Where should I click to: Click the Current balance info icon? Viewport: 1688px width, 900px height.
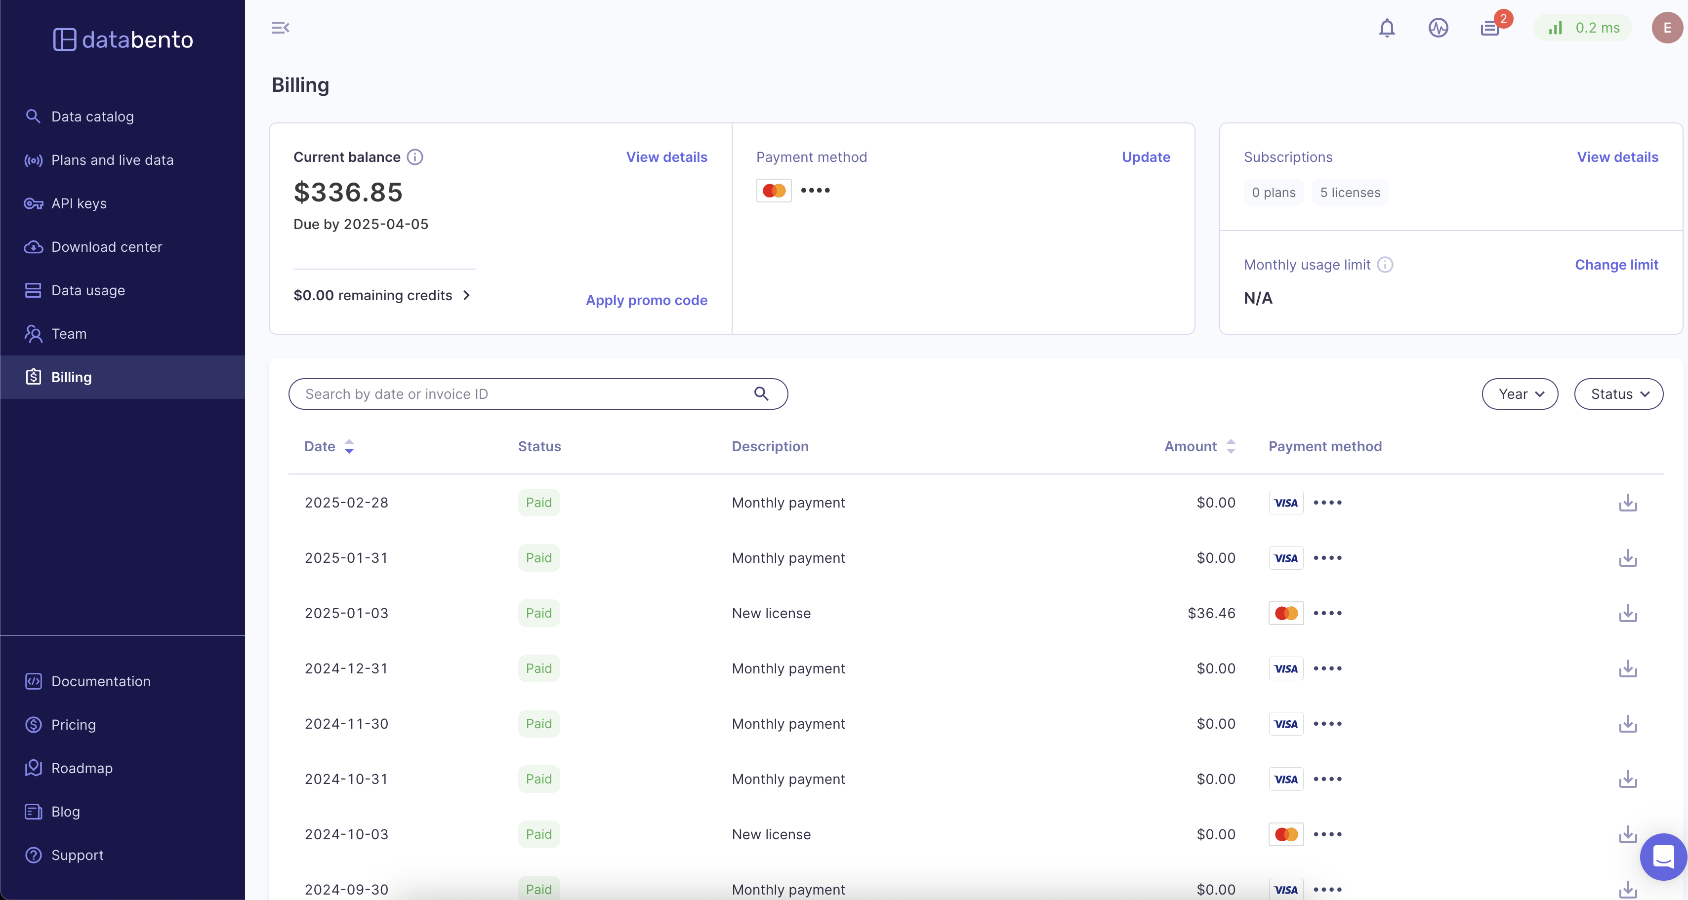point(415,157)
